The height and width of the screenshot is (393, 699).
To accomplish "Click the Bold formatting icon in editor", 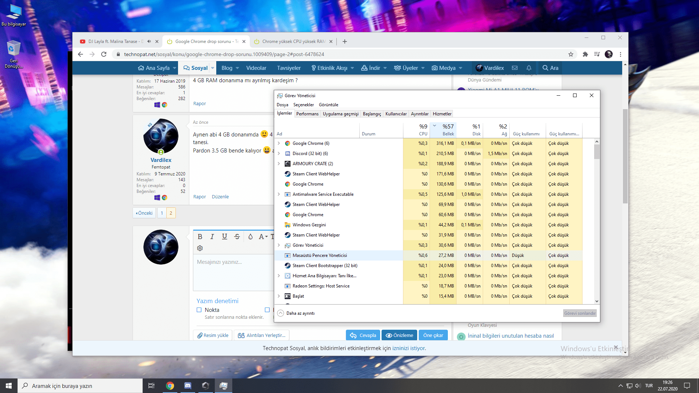I will click(x=200, y=237).
